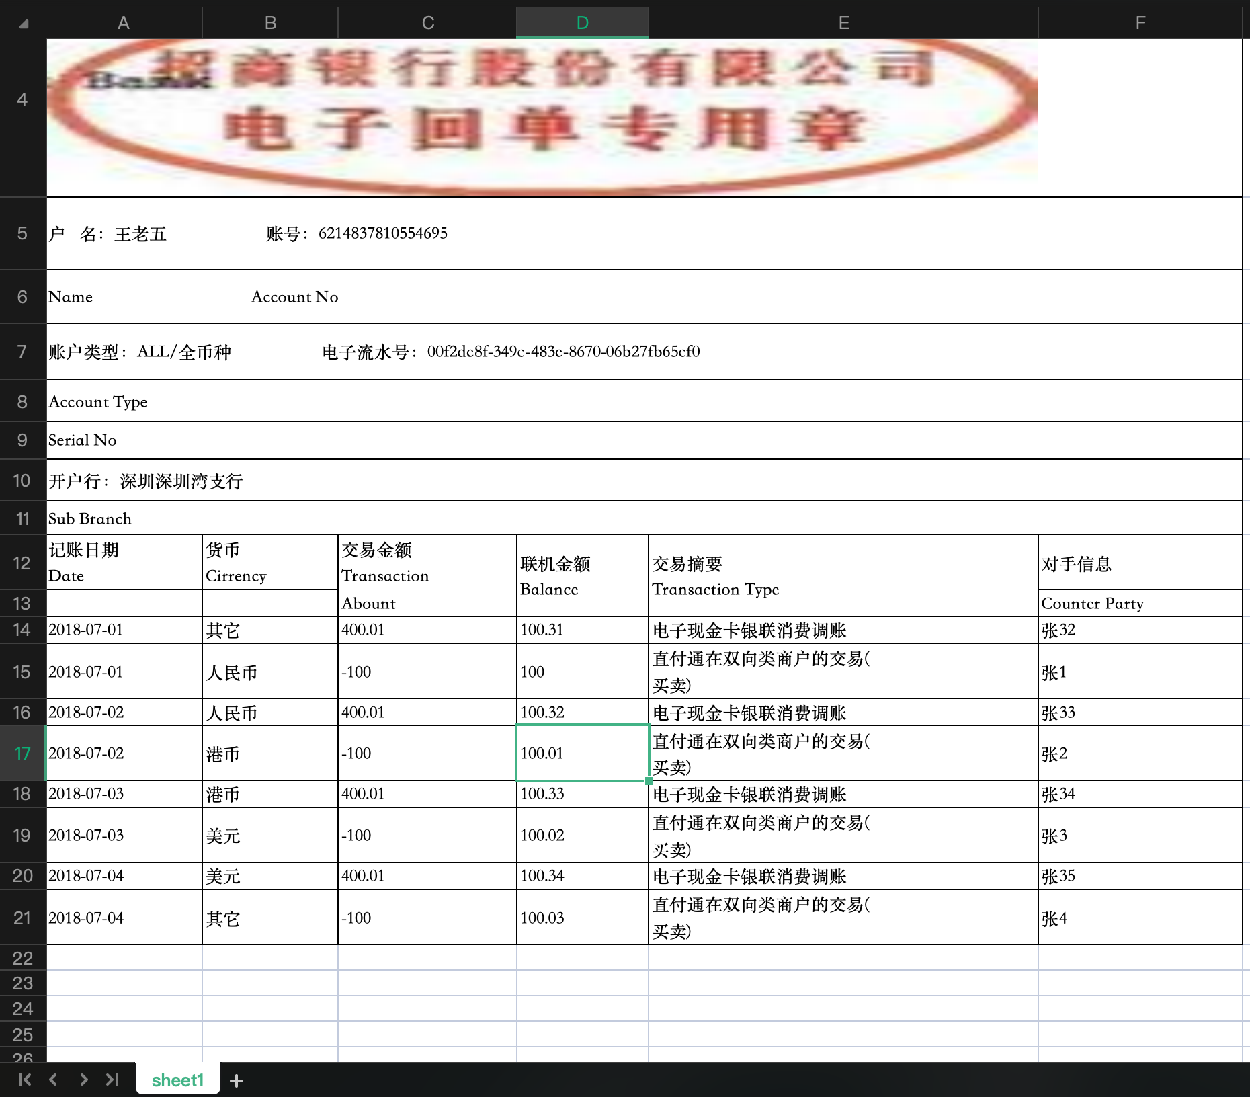Image resolution: width=1250 pixels, height=1097 pixels.
Task: Jump to first sheet arrow
Action: 25,1080
